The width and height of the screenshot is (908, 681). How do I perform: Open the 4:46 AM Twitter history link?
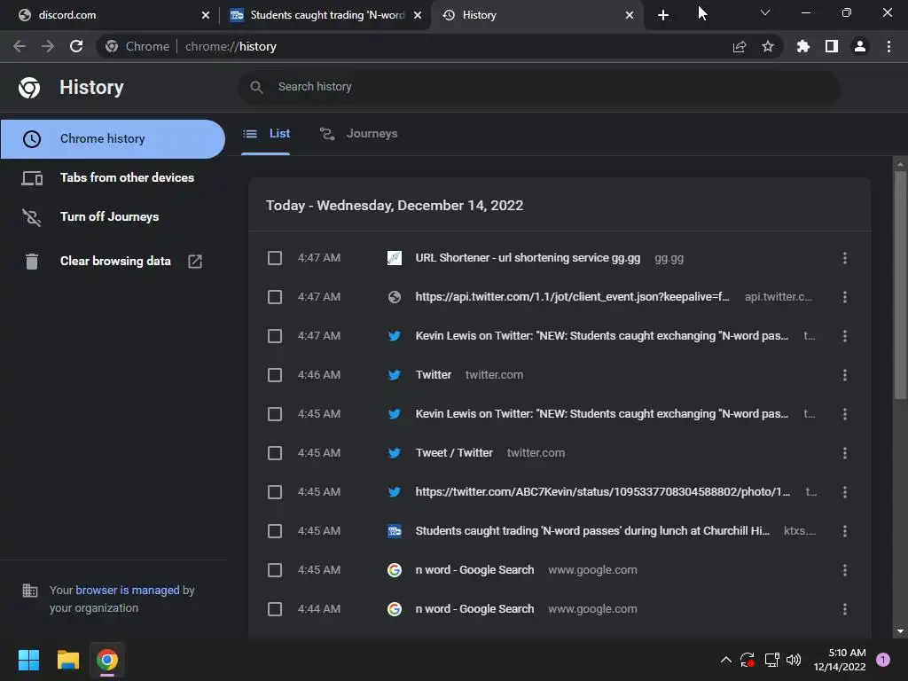[x=433, y=375]
